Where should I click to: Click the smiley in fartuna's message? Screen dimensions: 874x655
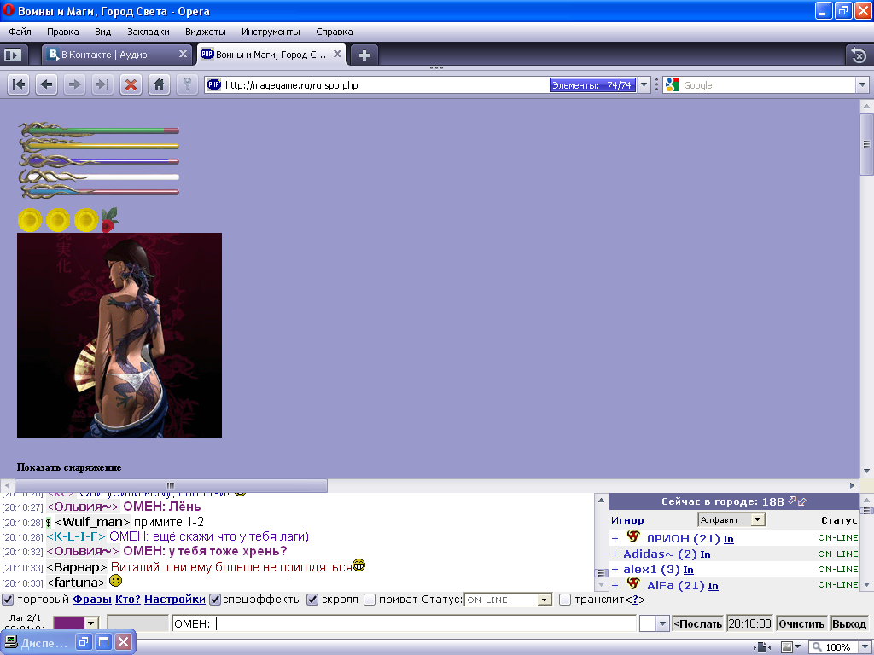pyautogui.click(x=115, y=581)
